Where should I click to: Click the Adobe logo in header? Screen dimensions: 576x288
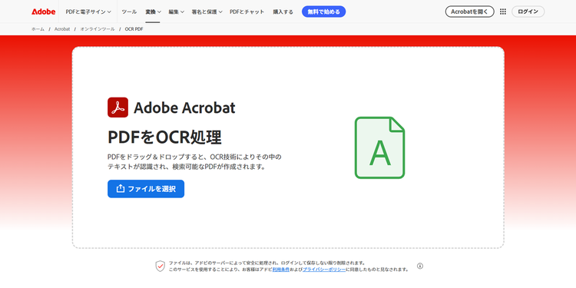click(x=43, y=12)
